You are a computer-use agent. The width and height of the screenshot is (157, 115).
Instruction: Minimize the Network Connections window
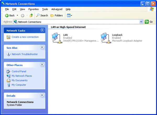(143, 4)
